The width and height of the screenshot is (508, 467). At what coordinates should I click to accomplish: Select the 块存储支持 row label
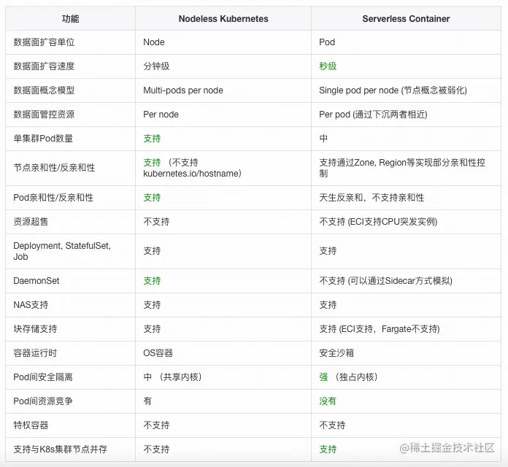[35, 329]
